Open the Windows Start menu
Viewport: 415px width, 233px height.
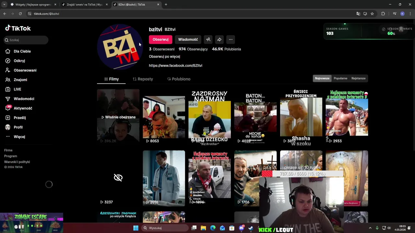136,228
